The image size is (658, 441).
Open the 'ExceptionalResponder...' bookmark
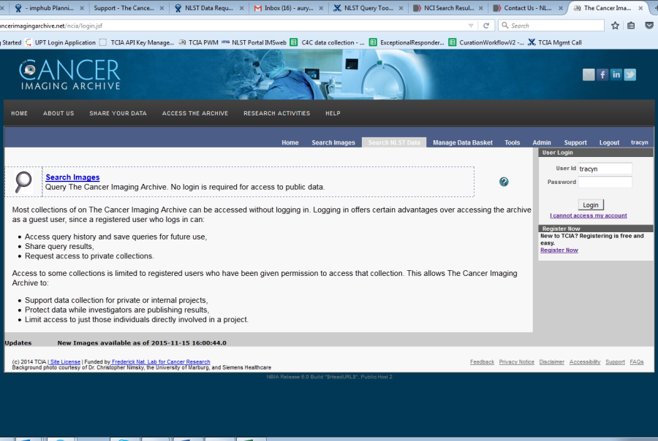(x=406, y=42)
